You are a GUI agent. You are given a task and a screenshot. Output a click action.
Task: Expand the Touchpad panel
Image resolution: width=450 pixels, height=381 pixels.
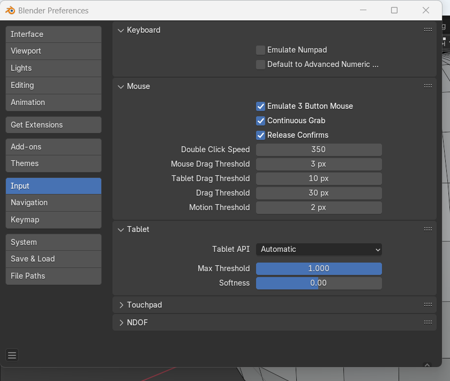pos(121,305)
